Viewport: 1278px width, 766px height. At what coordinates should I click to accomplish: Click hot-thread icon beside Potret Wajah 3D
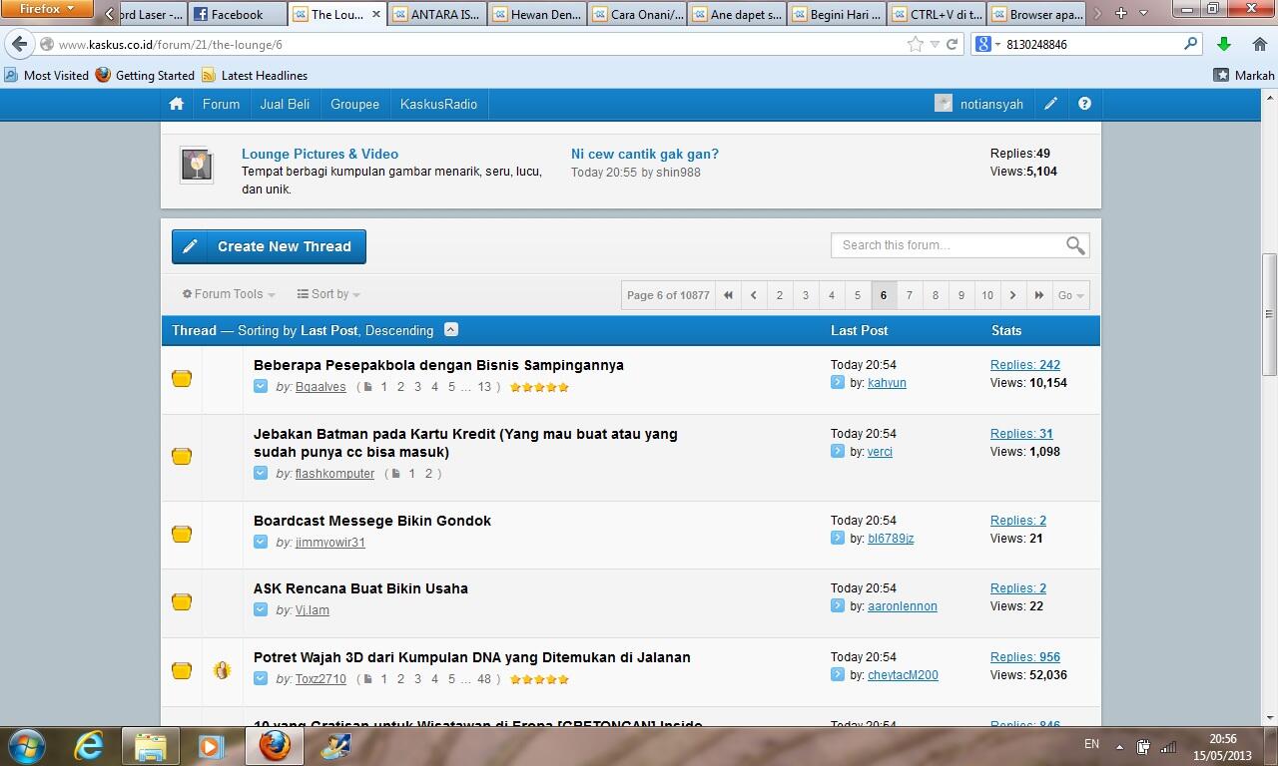click(222, 670)
